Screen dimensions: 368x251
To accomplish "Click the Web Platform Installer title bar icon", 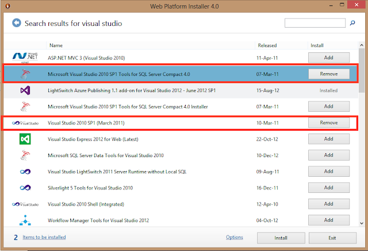I will point(7,6).
